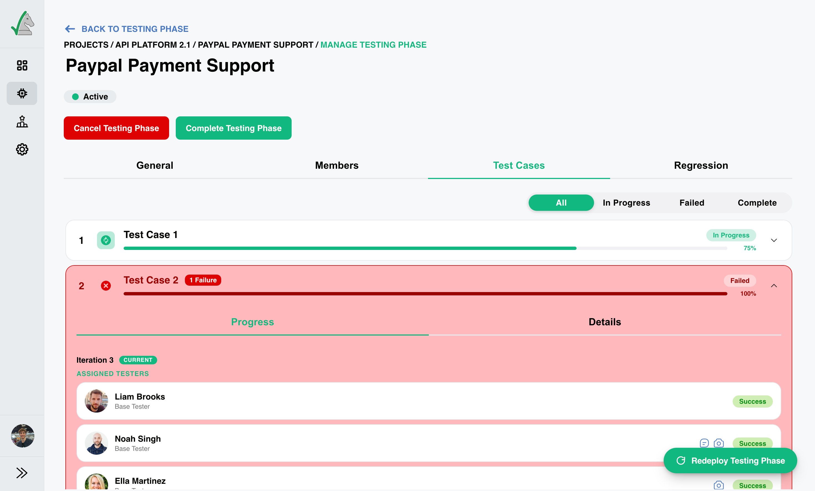Click the Iteration 3 label

tap(95, 360)
